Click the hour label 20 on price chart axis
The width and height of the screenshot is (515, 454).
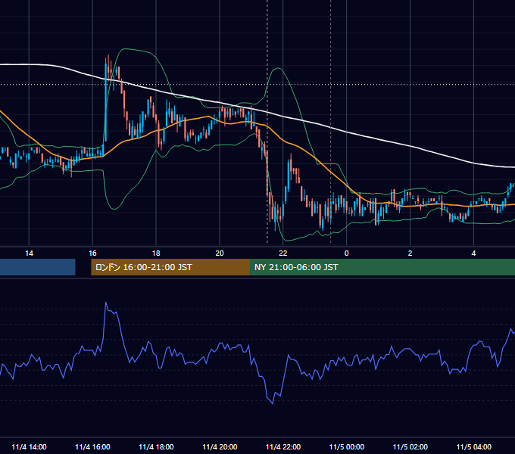[x=220, y=253]
